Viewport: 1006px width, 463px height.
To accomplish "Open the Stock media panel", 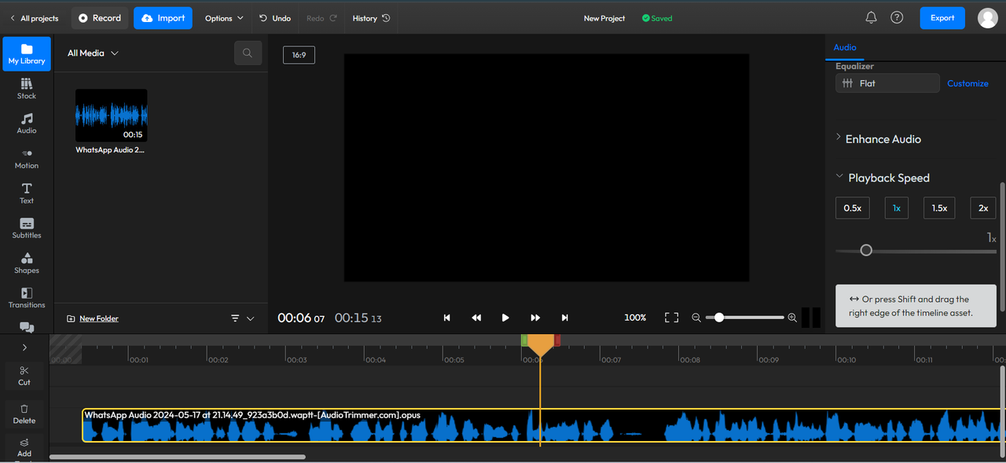I will click(x=27, y=89).
